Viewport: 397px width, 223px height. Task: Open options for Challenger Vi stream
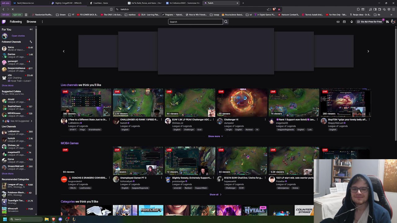tap(265, 120)
